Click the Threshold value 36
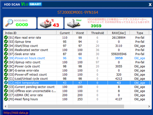The width and height of the screenshot is (153, 115). [x=97, y=50]
